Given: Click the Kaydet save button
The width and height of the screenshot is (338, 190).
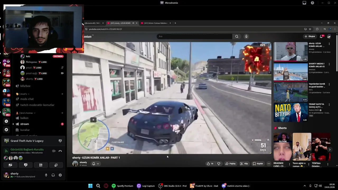Looking at the screenshot, I should tap(258, 164).
